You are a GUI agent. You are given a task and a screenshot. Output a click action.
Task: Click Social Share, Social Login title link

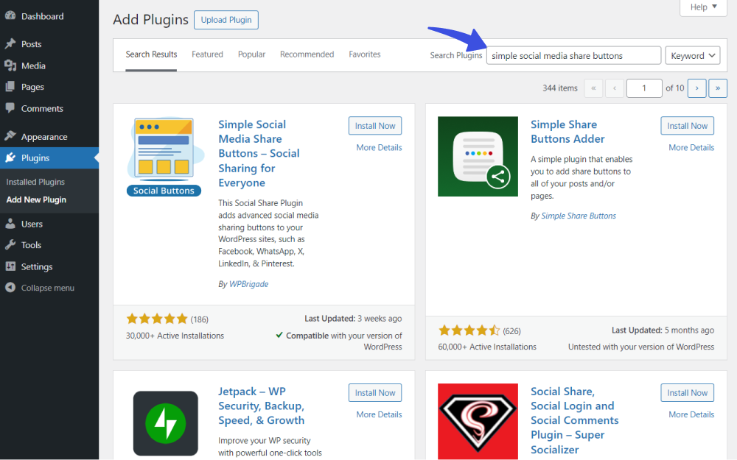click(574, 420)
